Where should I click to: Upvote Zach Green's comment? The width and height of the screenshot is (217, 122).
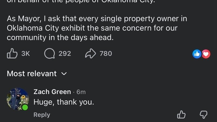[x=181, y=115]
